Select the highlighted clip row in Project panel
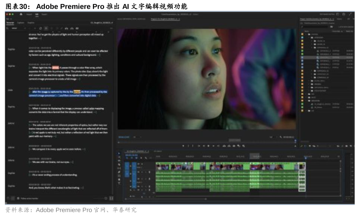Viewport: 360px width, 216px height. point(327,58)
